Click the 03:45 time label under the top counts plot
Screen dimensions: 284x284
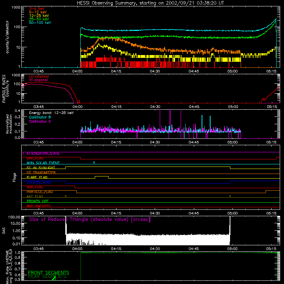point(39,71)
